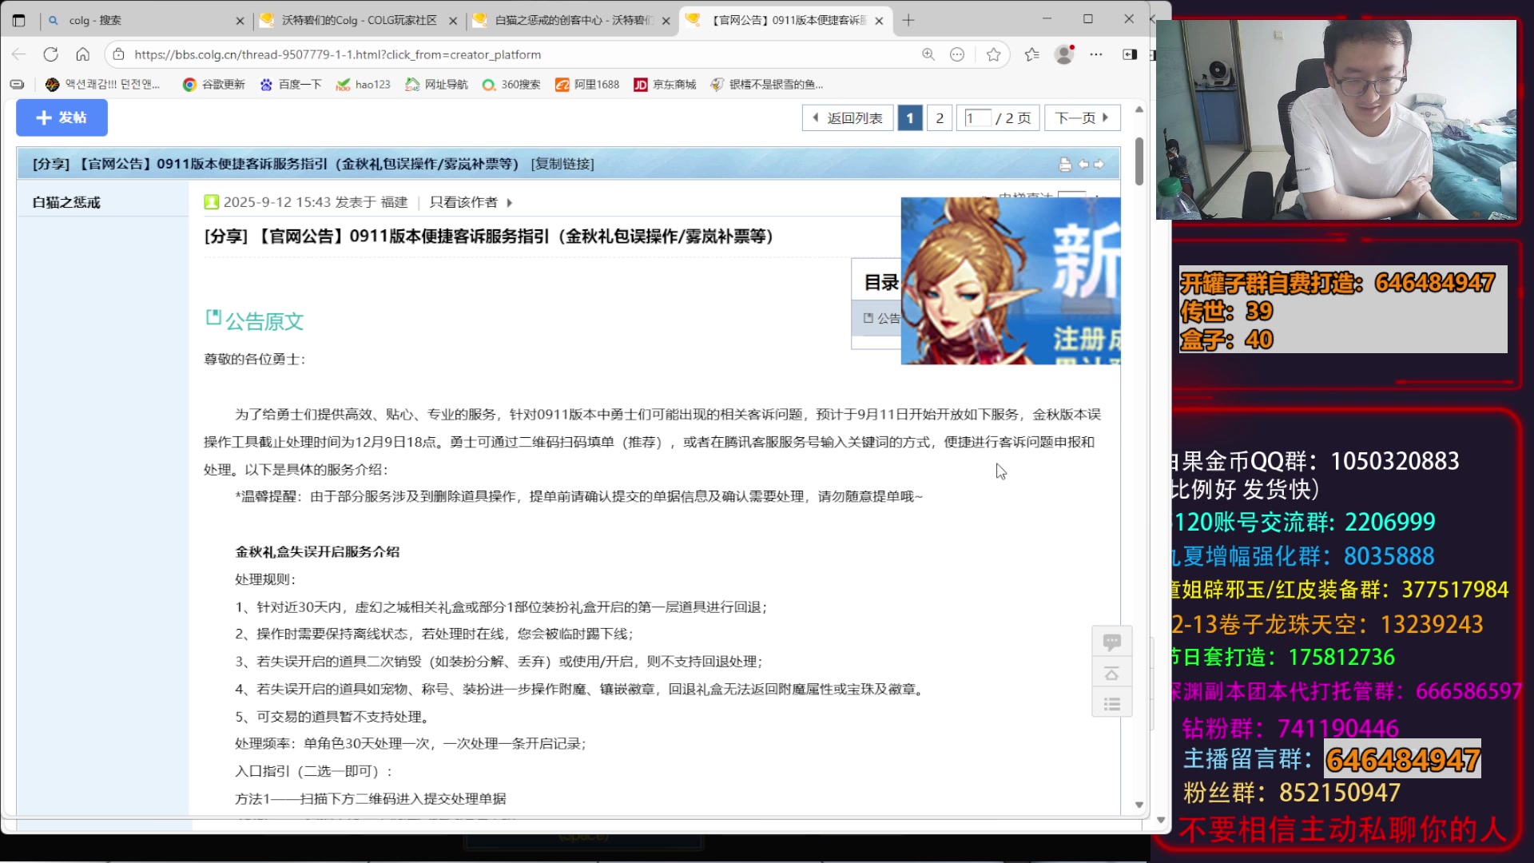Click the browser back arrow
The height and width of the screenshot is (863, 1534).
(19, 54)
